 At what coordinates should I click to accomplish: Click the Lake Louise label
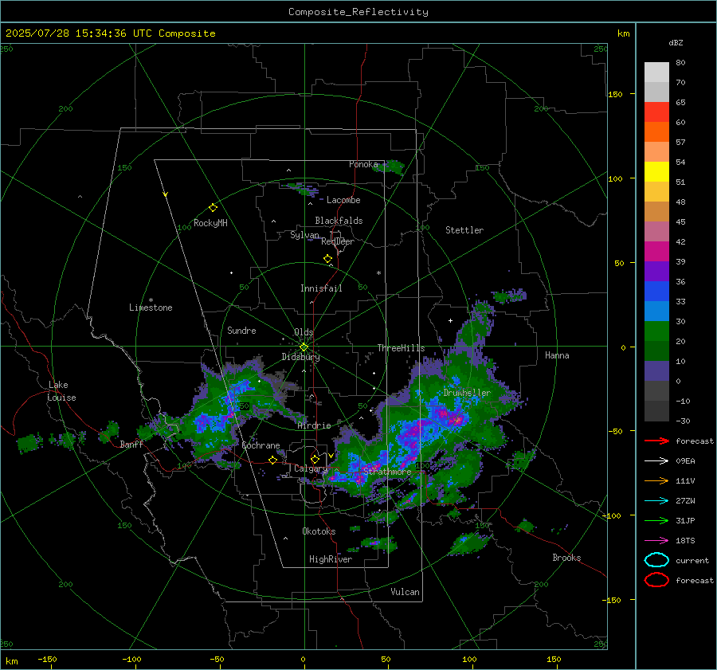click(x=61, y=391)
